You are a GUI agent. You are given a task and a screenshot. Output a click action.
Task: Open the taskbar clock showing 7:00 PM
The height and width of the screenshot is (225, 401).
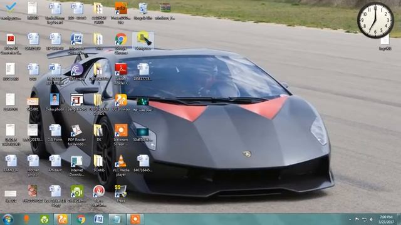click(386, 219)
